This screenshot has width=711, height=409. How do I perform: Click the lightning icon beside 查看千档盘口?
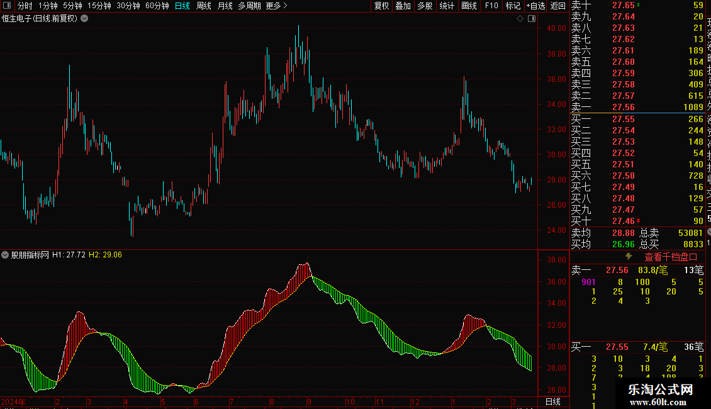(629, 257)
